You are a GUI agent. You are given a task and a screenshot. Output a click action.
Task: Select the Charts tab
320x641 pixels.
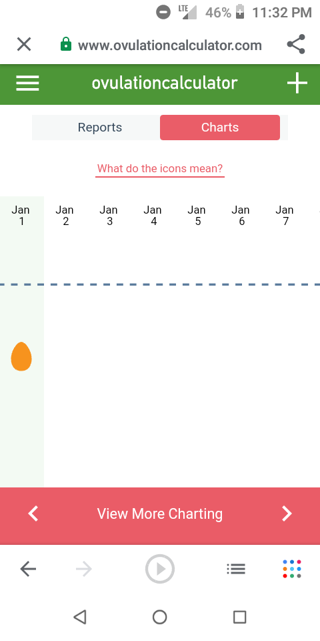(x=220, y=128)
